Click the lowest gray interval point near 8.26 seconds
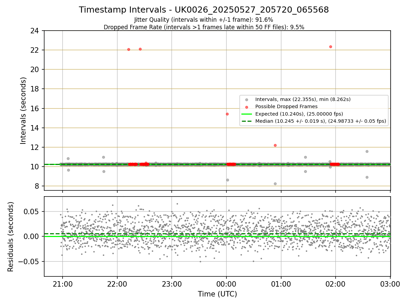408x306 pixels. tap(275, 184)
